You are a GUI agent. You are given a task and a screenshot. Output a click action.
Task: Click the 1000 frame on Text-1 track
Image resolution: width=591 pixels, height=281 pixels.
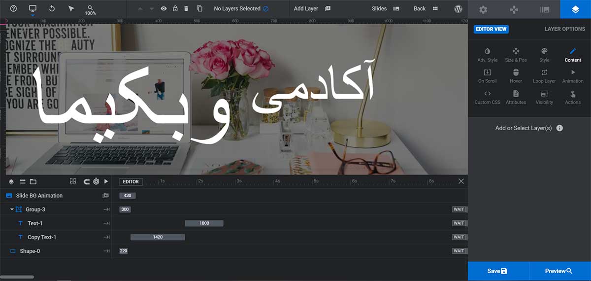tap(204, 223)
